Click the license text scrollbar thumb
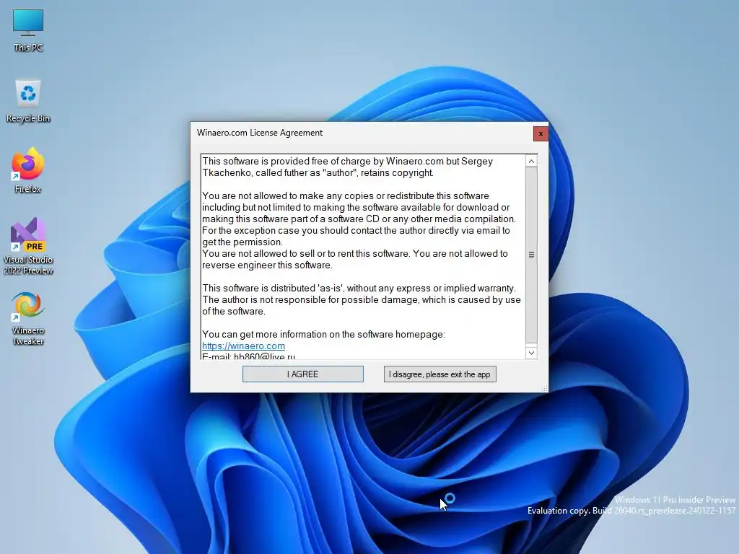Image resolution: width=739 pixels, height=554 pixels. [531, 255]
